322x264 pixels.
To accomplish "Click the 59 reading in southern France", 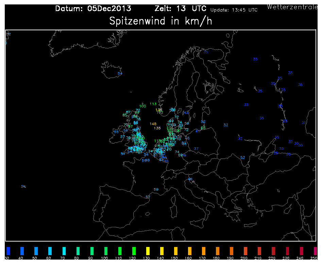I will coord(156,189).
